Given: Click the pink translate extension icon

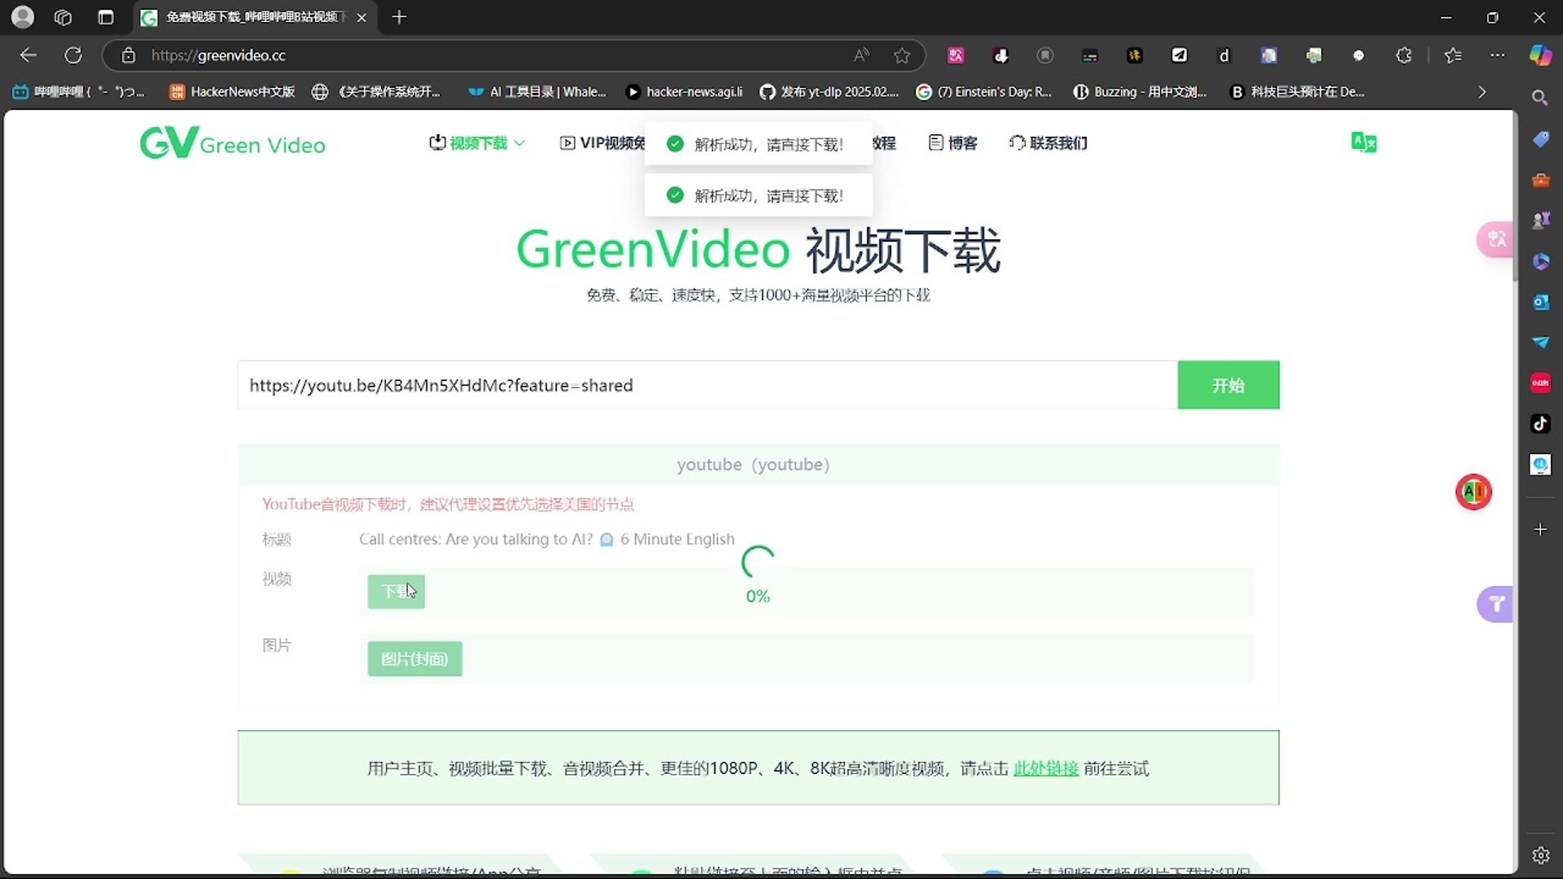Looking at the screenshot, I should tap(956, 55).
